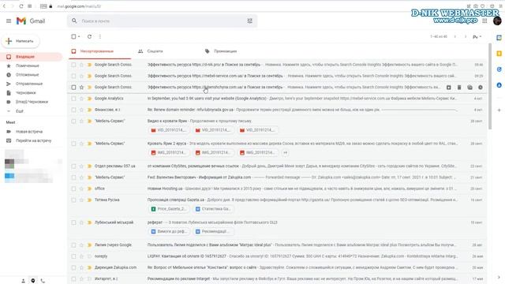
Task: Click Перейти на встречу in Meet
Action: click(x=33, y=140)
